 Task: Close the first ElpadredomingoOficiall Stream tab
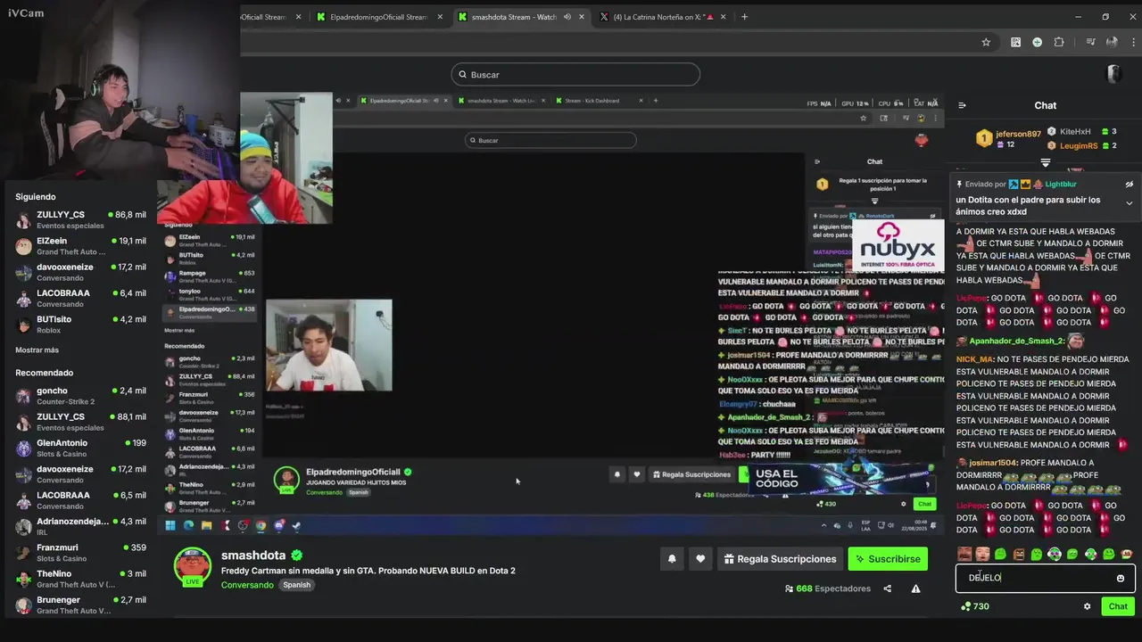point(298,17)
